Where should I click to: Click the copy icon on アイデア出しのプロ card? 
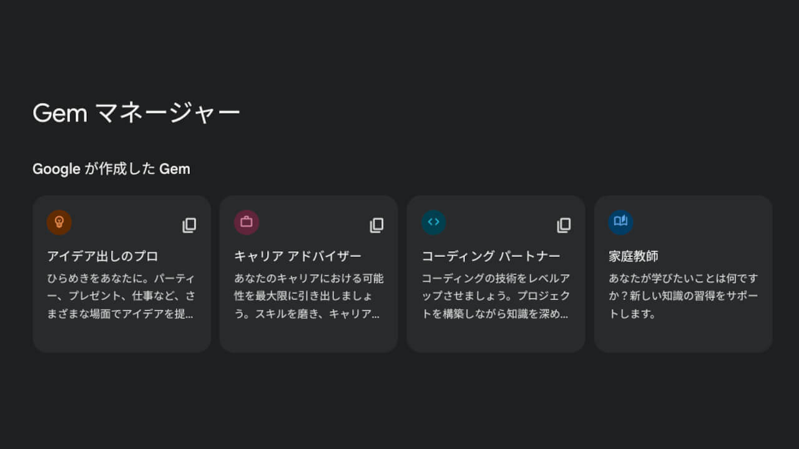[x=189, y=225]
